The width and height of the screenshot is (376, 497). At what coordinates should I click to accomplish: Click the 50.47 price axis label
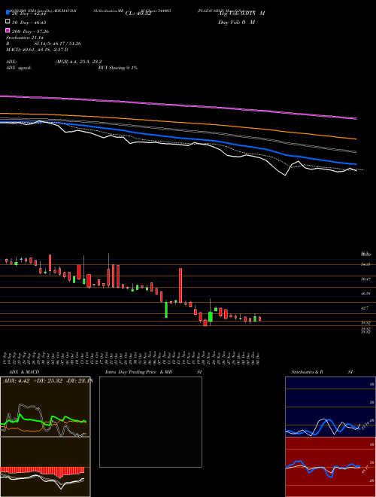(365, 279)
